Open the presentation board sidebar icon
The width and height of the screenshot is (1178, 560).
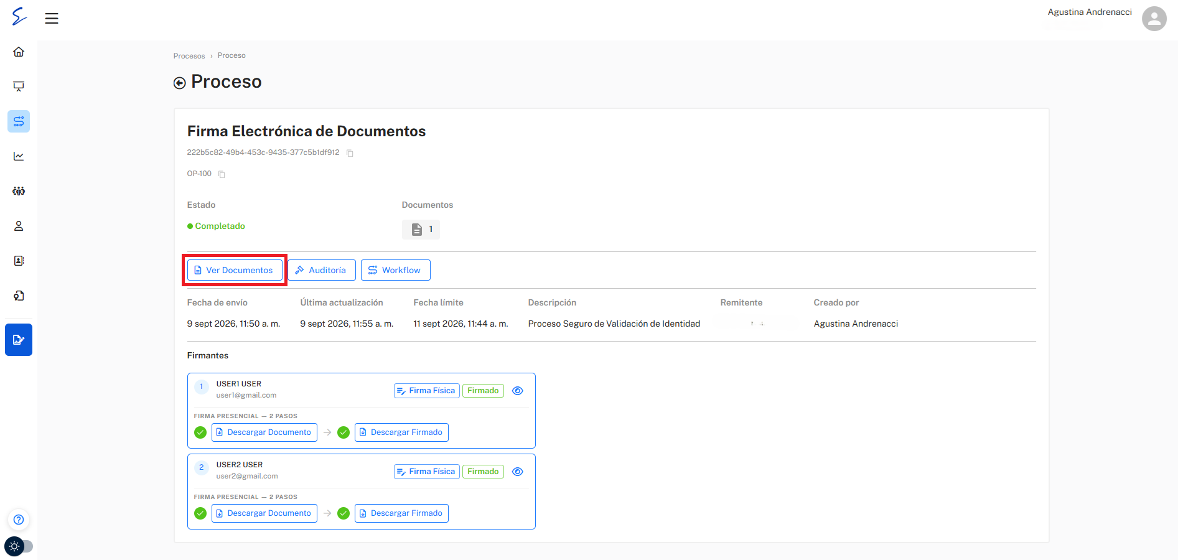[x=19, y=86]
